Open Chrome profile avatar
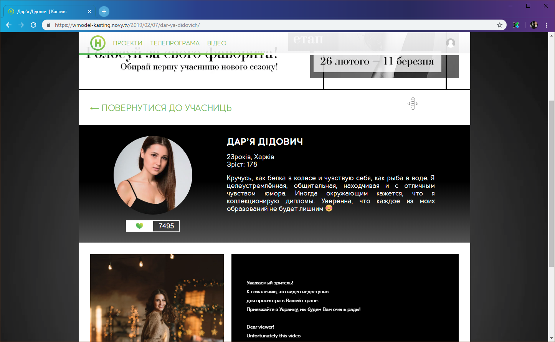The height and width of the screenshot is (342, 555). [534, 25]
